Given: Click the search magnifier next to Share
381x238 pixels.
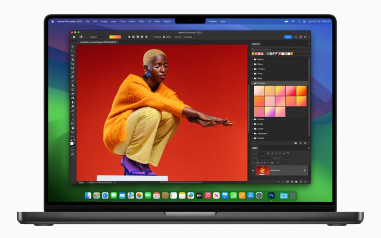Looking at the screenshot, I should pos(296,37).
